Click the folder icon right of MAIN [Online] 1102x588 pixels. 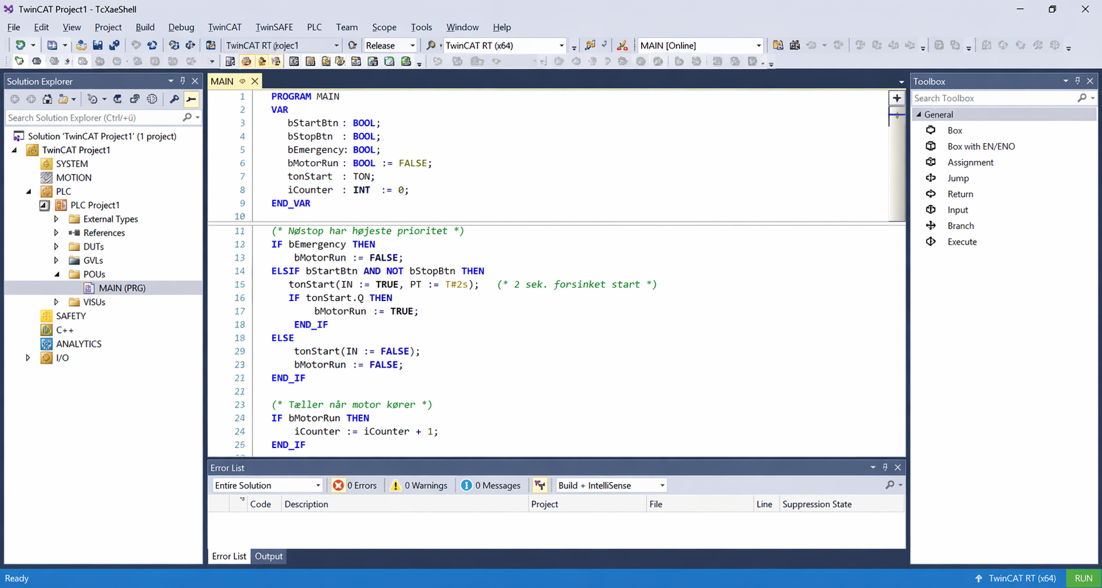click(778, 45)
